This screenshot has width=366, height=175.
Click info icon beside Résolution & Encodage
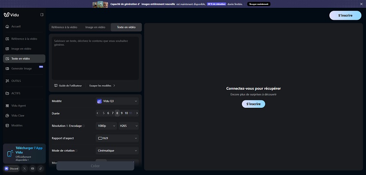point(84,126)
